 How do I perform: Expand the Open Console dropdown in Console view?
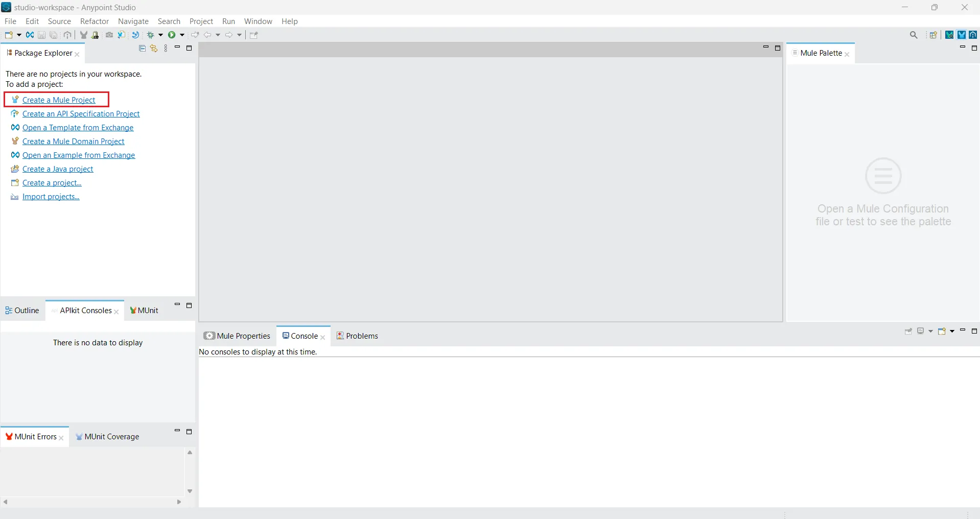click(x=952, y=331)
